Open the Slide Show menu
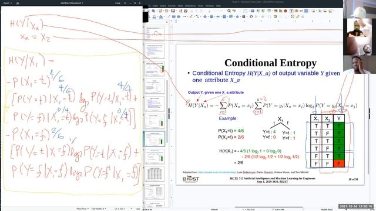The height and width of the screenshot is (211, 376). [x=190, y=6]
